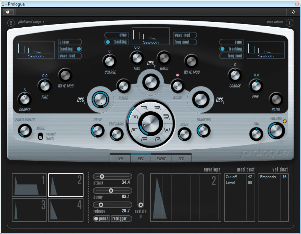Toggle OSC 1 phase button
Image resolution: width=301 pixels, height=234 pixels.
click(70, 42)
